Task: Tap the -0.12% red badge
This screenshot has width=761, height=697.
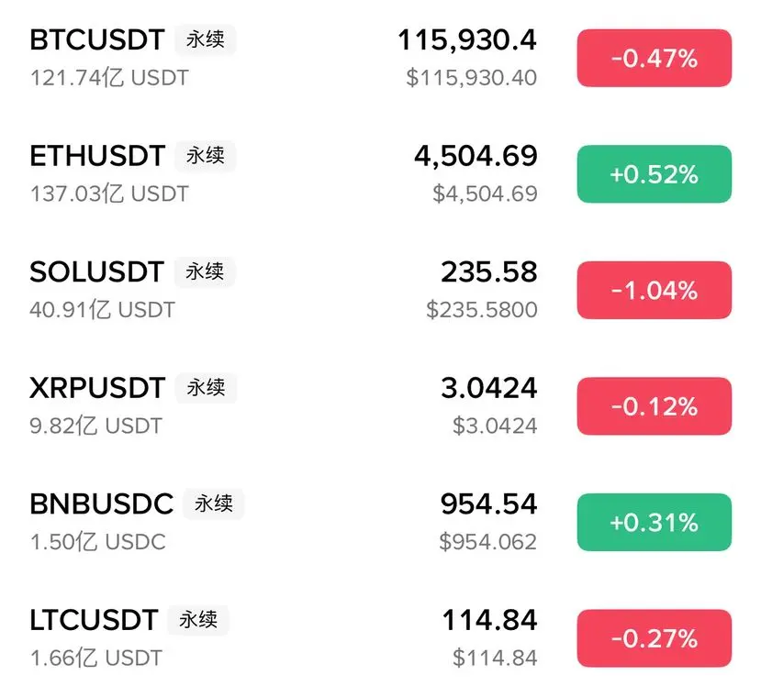Action: pyautogui.click(x=654, y=406)
